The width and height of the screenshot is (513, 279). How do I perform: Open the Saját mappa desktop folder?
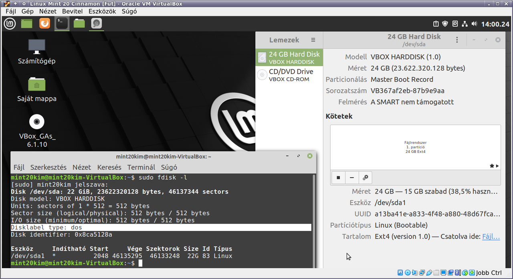click(36, 89)
